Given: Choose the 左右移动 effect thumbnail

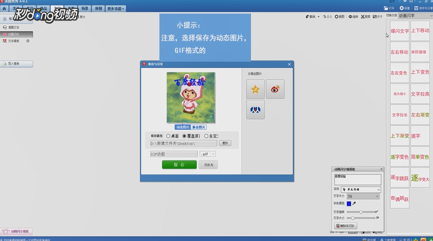Looking at the screenshot, I should click(400, 52).
